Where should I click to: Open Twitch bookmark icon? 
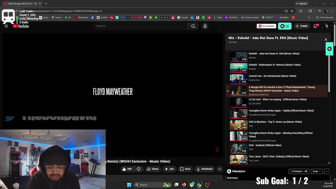(145, 18)
